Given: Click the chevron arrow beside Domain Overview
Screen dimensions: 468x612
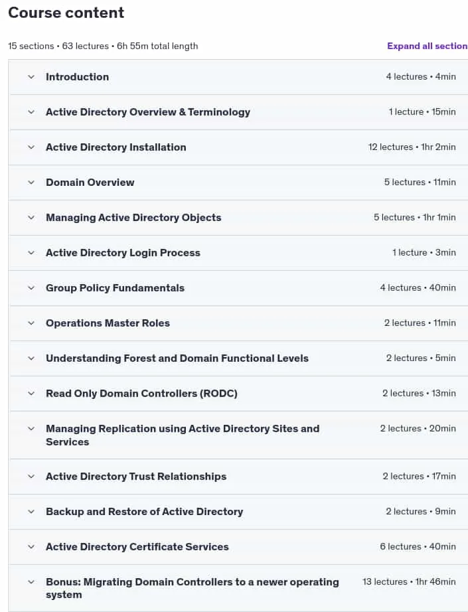Looking at the screenshot, I should click(31, 183).
